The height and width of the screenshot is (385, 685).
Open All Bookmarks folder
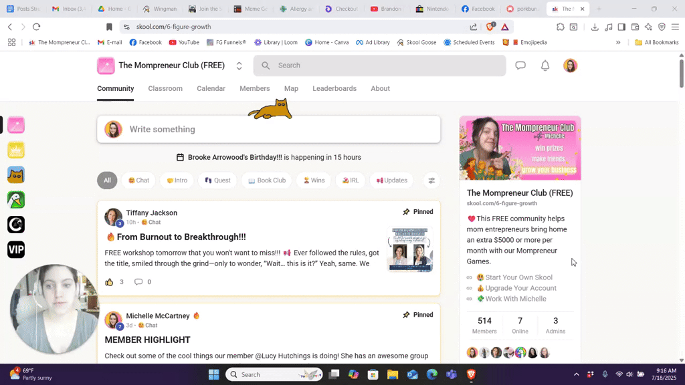tap(657, 42)
